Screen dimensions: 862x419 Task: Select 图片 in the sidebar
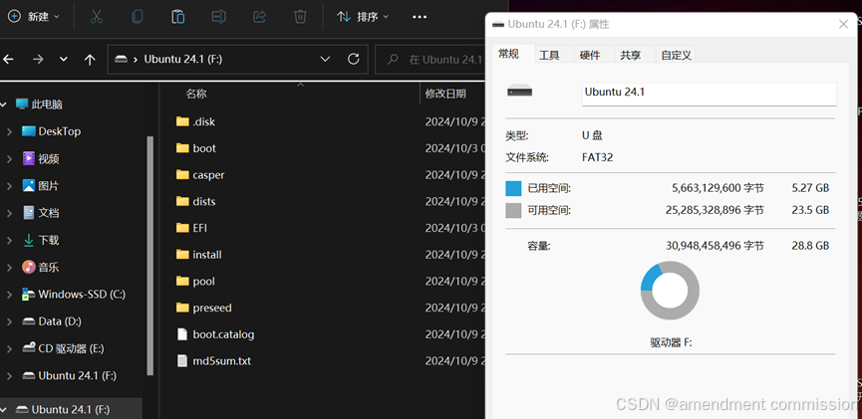pos(41,186)
